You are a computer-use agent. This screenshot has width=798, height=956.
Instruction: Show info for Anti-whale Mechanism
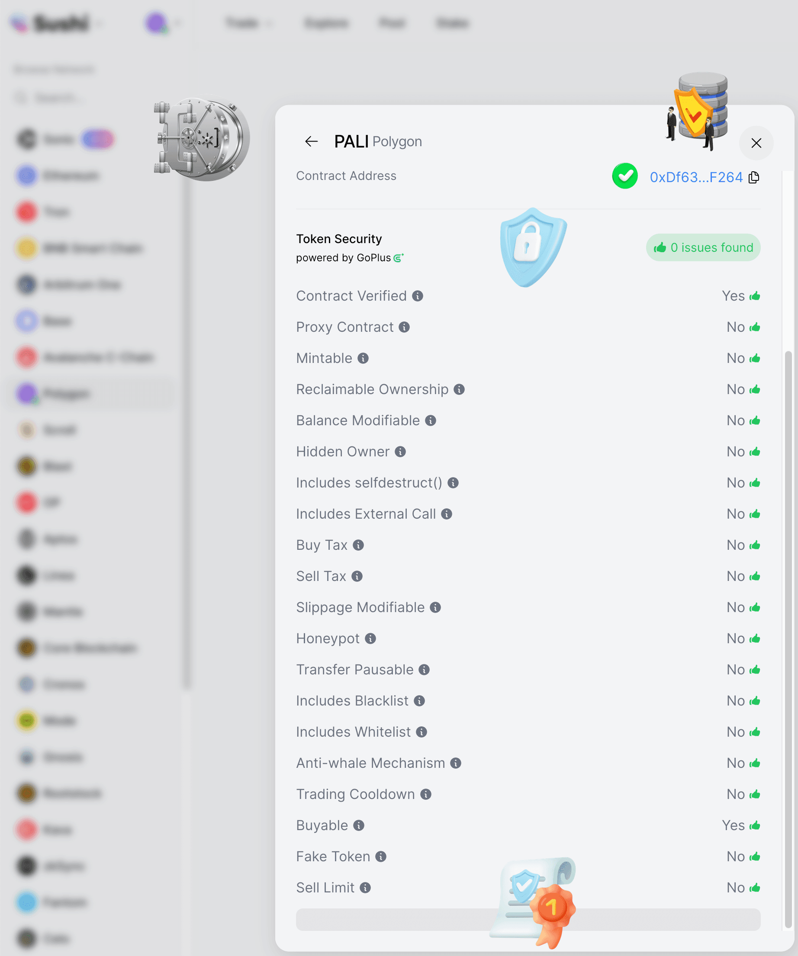(x=456, y=763)
